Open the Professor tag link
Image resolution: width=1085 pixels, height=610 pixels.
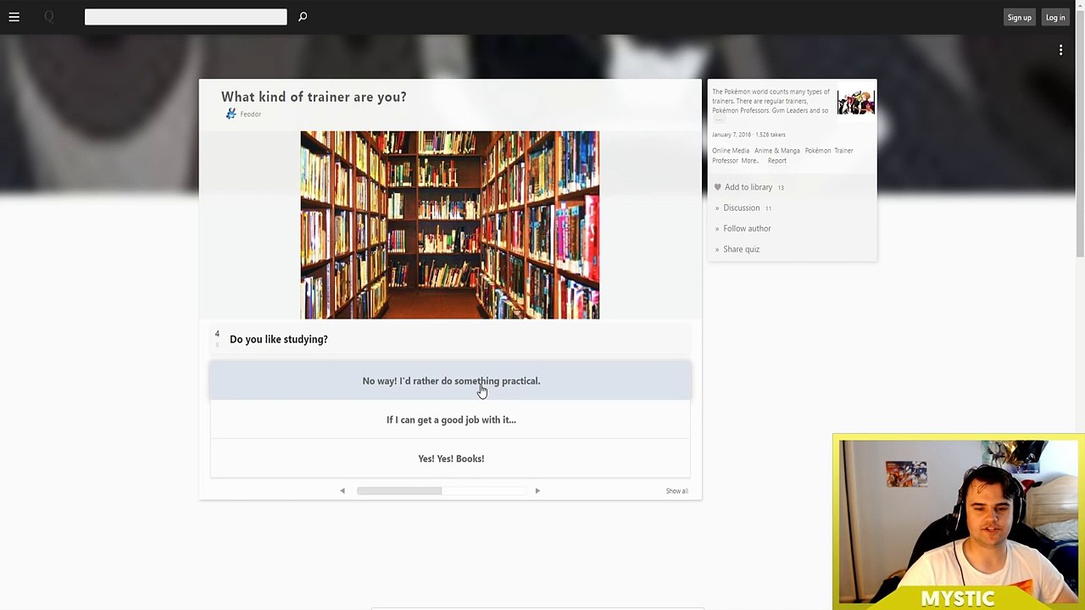(x=725, y=161)
